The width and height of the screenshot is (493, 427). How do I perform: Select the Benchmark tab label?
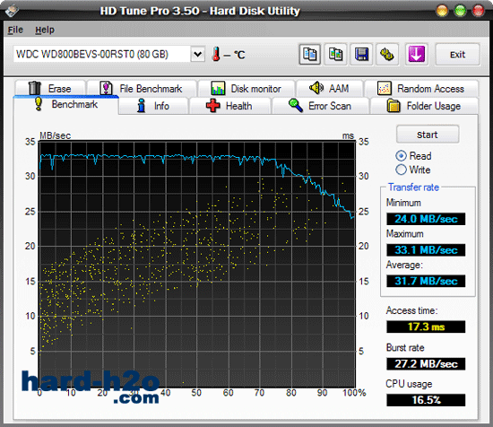(x=74, y=104)
